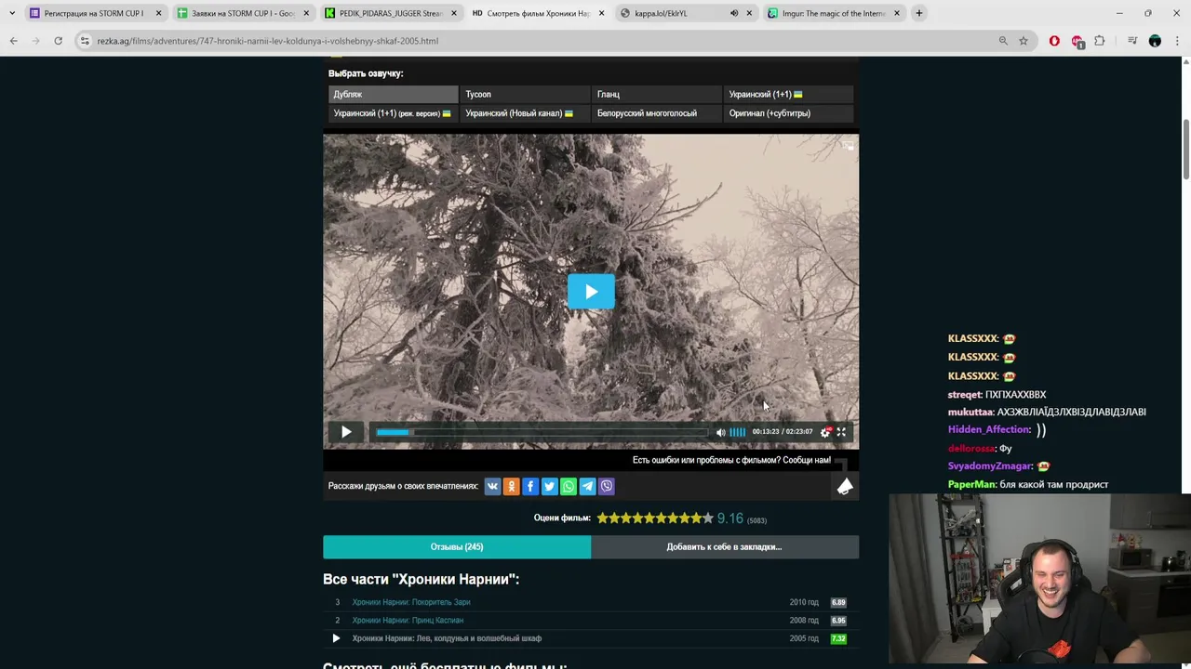
Task: Click play arrow beside Лев, колдунья row
Action: [336, 638]
